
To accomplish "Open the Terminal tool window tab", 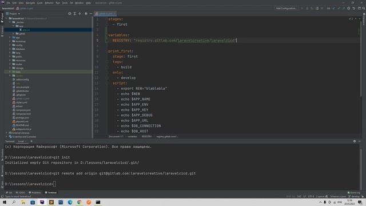I will coord(51,193).
